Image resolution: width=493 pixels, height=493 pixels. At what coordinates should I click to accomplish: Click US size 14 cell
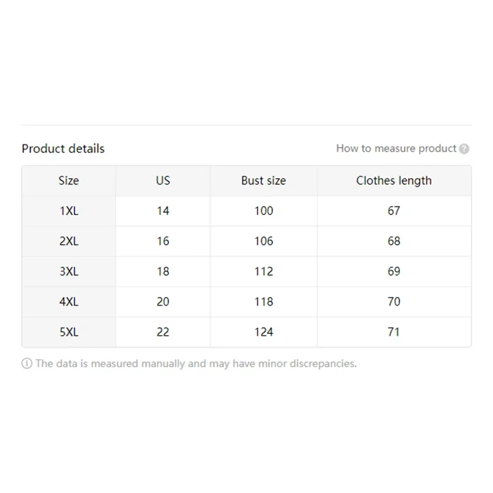click(x=163, y=211)
